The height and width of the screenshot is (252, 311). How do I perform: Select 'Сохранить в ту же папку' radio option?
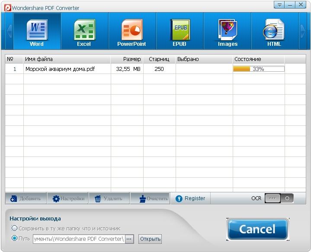(x=14, y=228)
